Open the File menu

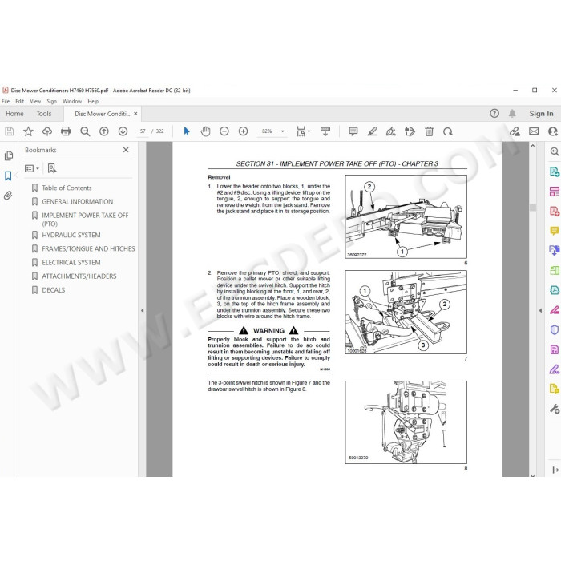point(6,101)
